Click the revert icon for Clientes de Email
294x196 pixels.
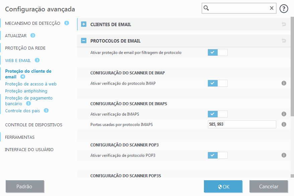point(284,24)
